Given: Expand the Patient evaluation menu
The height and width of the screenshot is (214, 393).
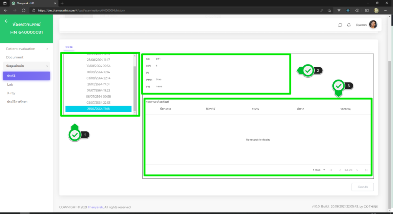Looking at the screenshot, I should click(x=26, y=49).
